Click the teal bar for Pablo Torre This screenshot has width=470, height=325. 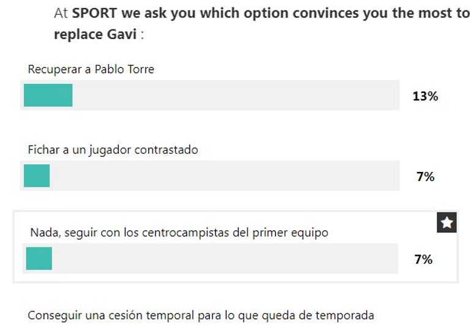point(48,95)
